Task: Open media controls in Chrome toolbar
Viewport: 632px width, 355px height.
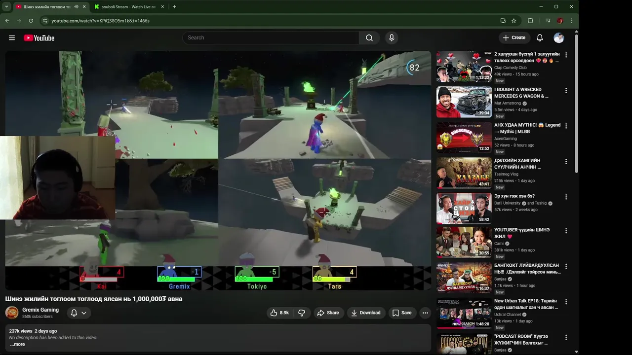Action: 548,21
